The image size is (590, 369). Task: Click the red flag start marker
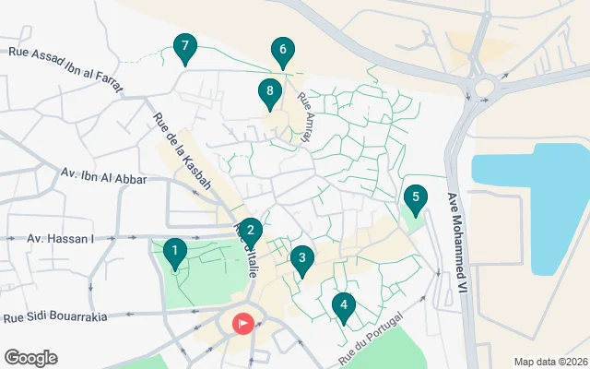[243, 324]
